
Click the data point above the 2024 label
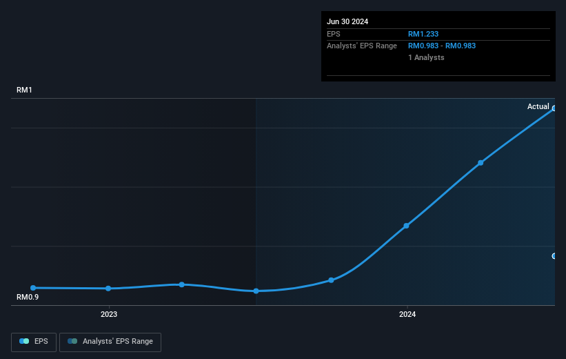pyautogui.click(x=406, y=226)
